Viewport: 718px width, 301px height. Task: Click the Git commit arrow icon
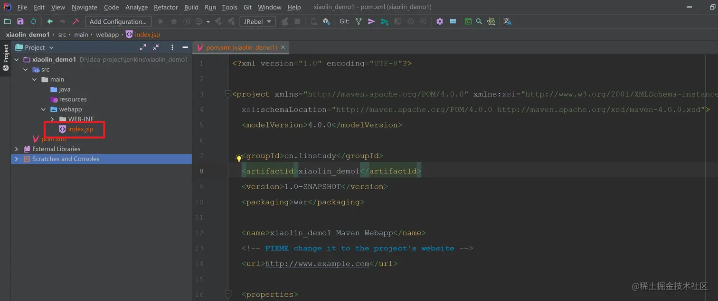[x=371, y=21]
